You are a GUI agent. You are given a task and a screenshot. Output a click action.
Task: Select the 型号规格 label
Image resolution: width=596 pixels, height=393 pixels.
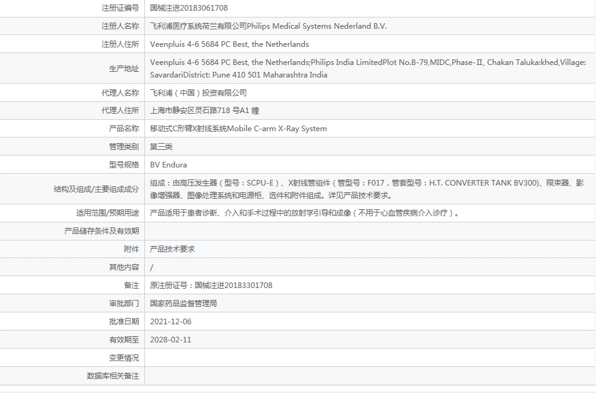(124, 164)
